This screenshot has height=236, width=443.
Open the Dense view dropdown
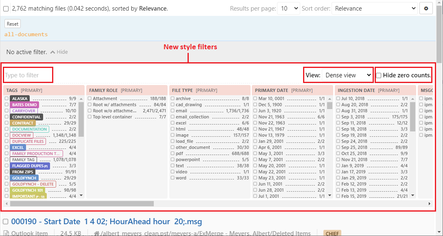tap(347, 75)
